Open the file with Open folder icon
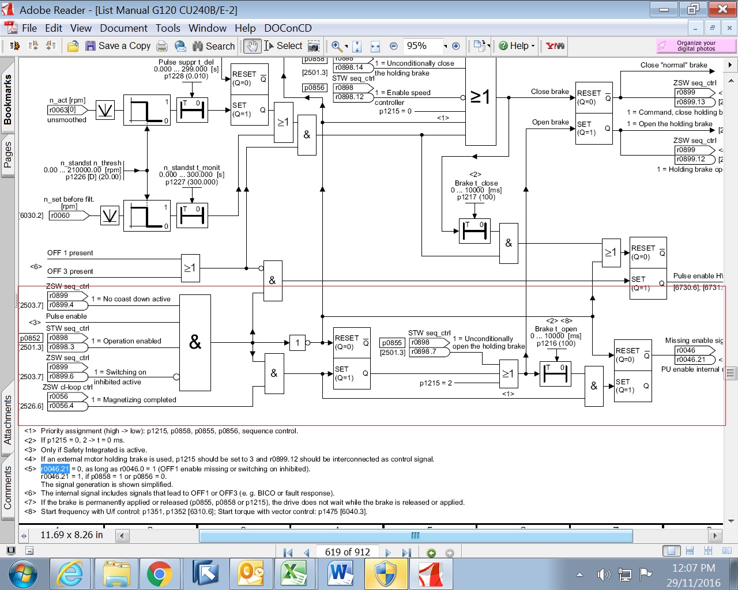Image resolution: width=738 pixels, height=590 pixels. click(x=73, y=46)
